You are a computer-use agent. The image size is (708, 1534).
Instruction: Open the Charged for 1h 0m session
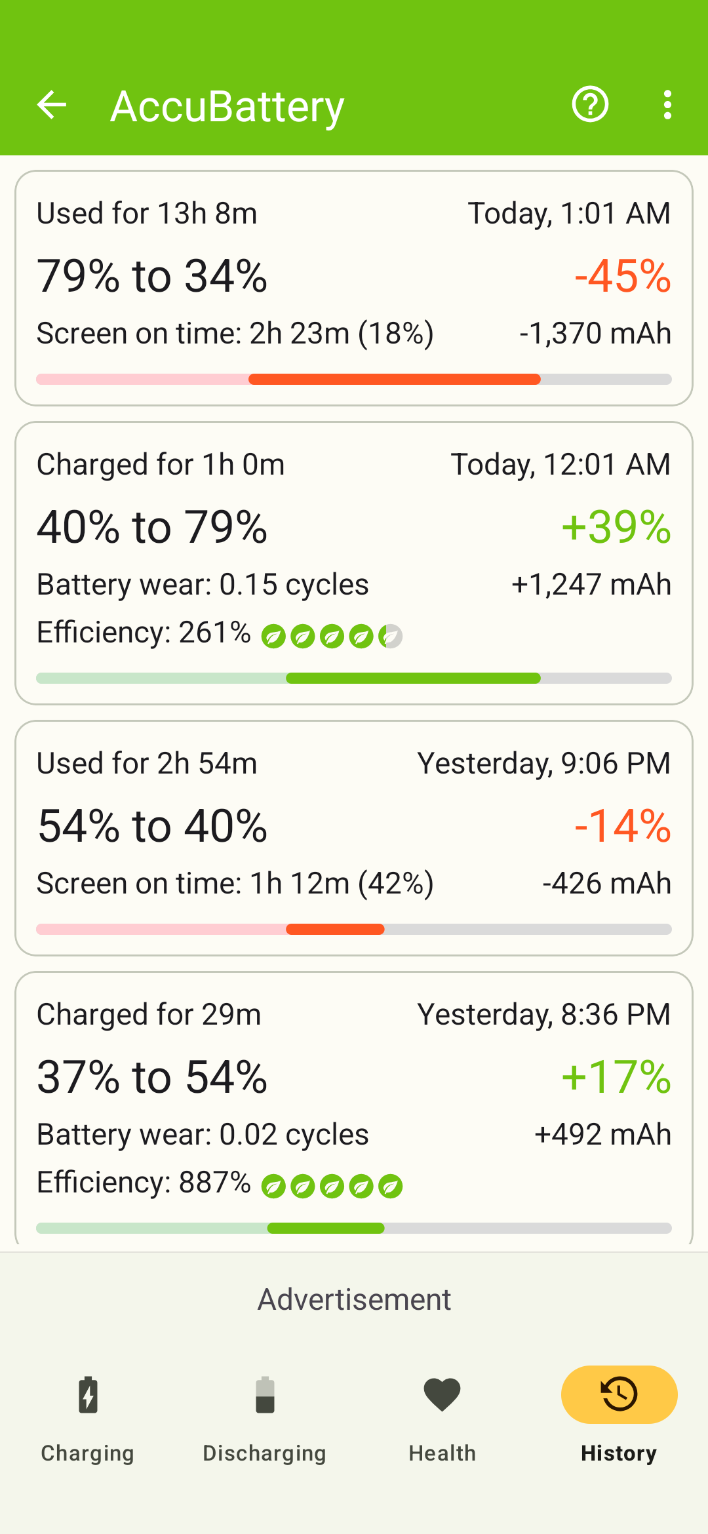[x=354, y=563]
